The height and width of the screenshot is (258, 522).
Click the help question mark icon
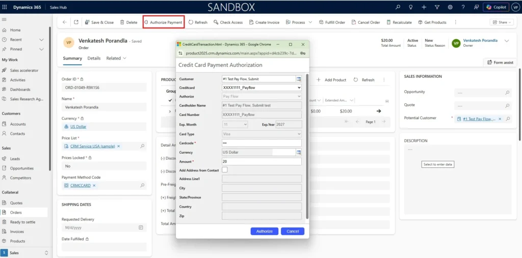tap(463, 7)
